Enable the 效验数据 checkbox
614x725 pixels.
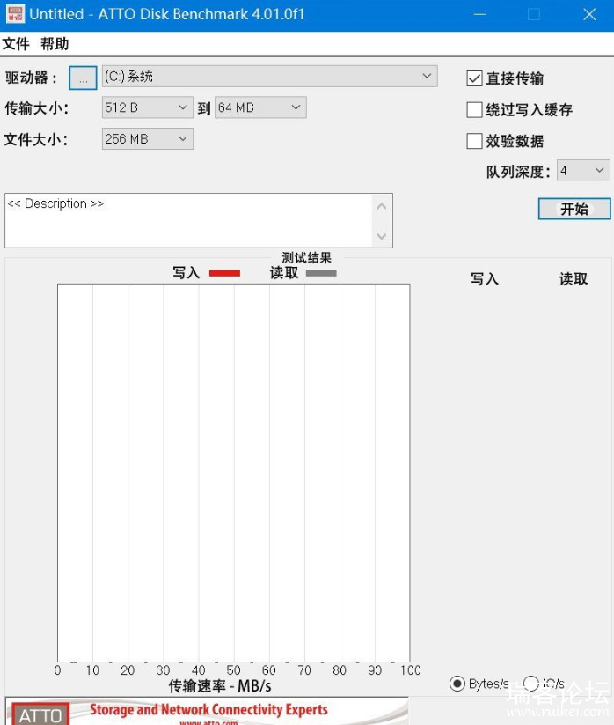click(475, 141)
